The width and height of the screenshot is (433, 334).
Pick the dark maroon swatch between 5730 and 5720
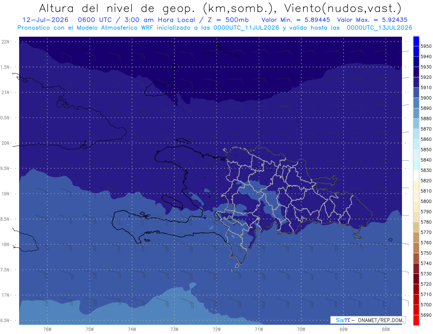(x=416, y=279)
